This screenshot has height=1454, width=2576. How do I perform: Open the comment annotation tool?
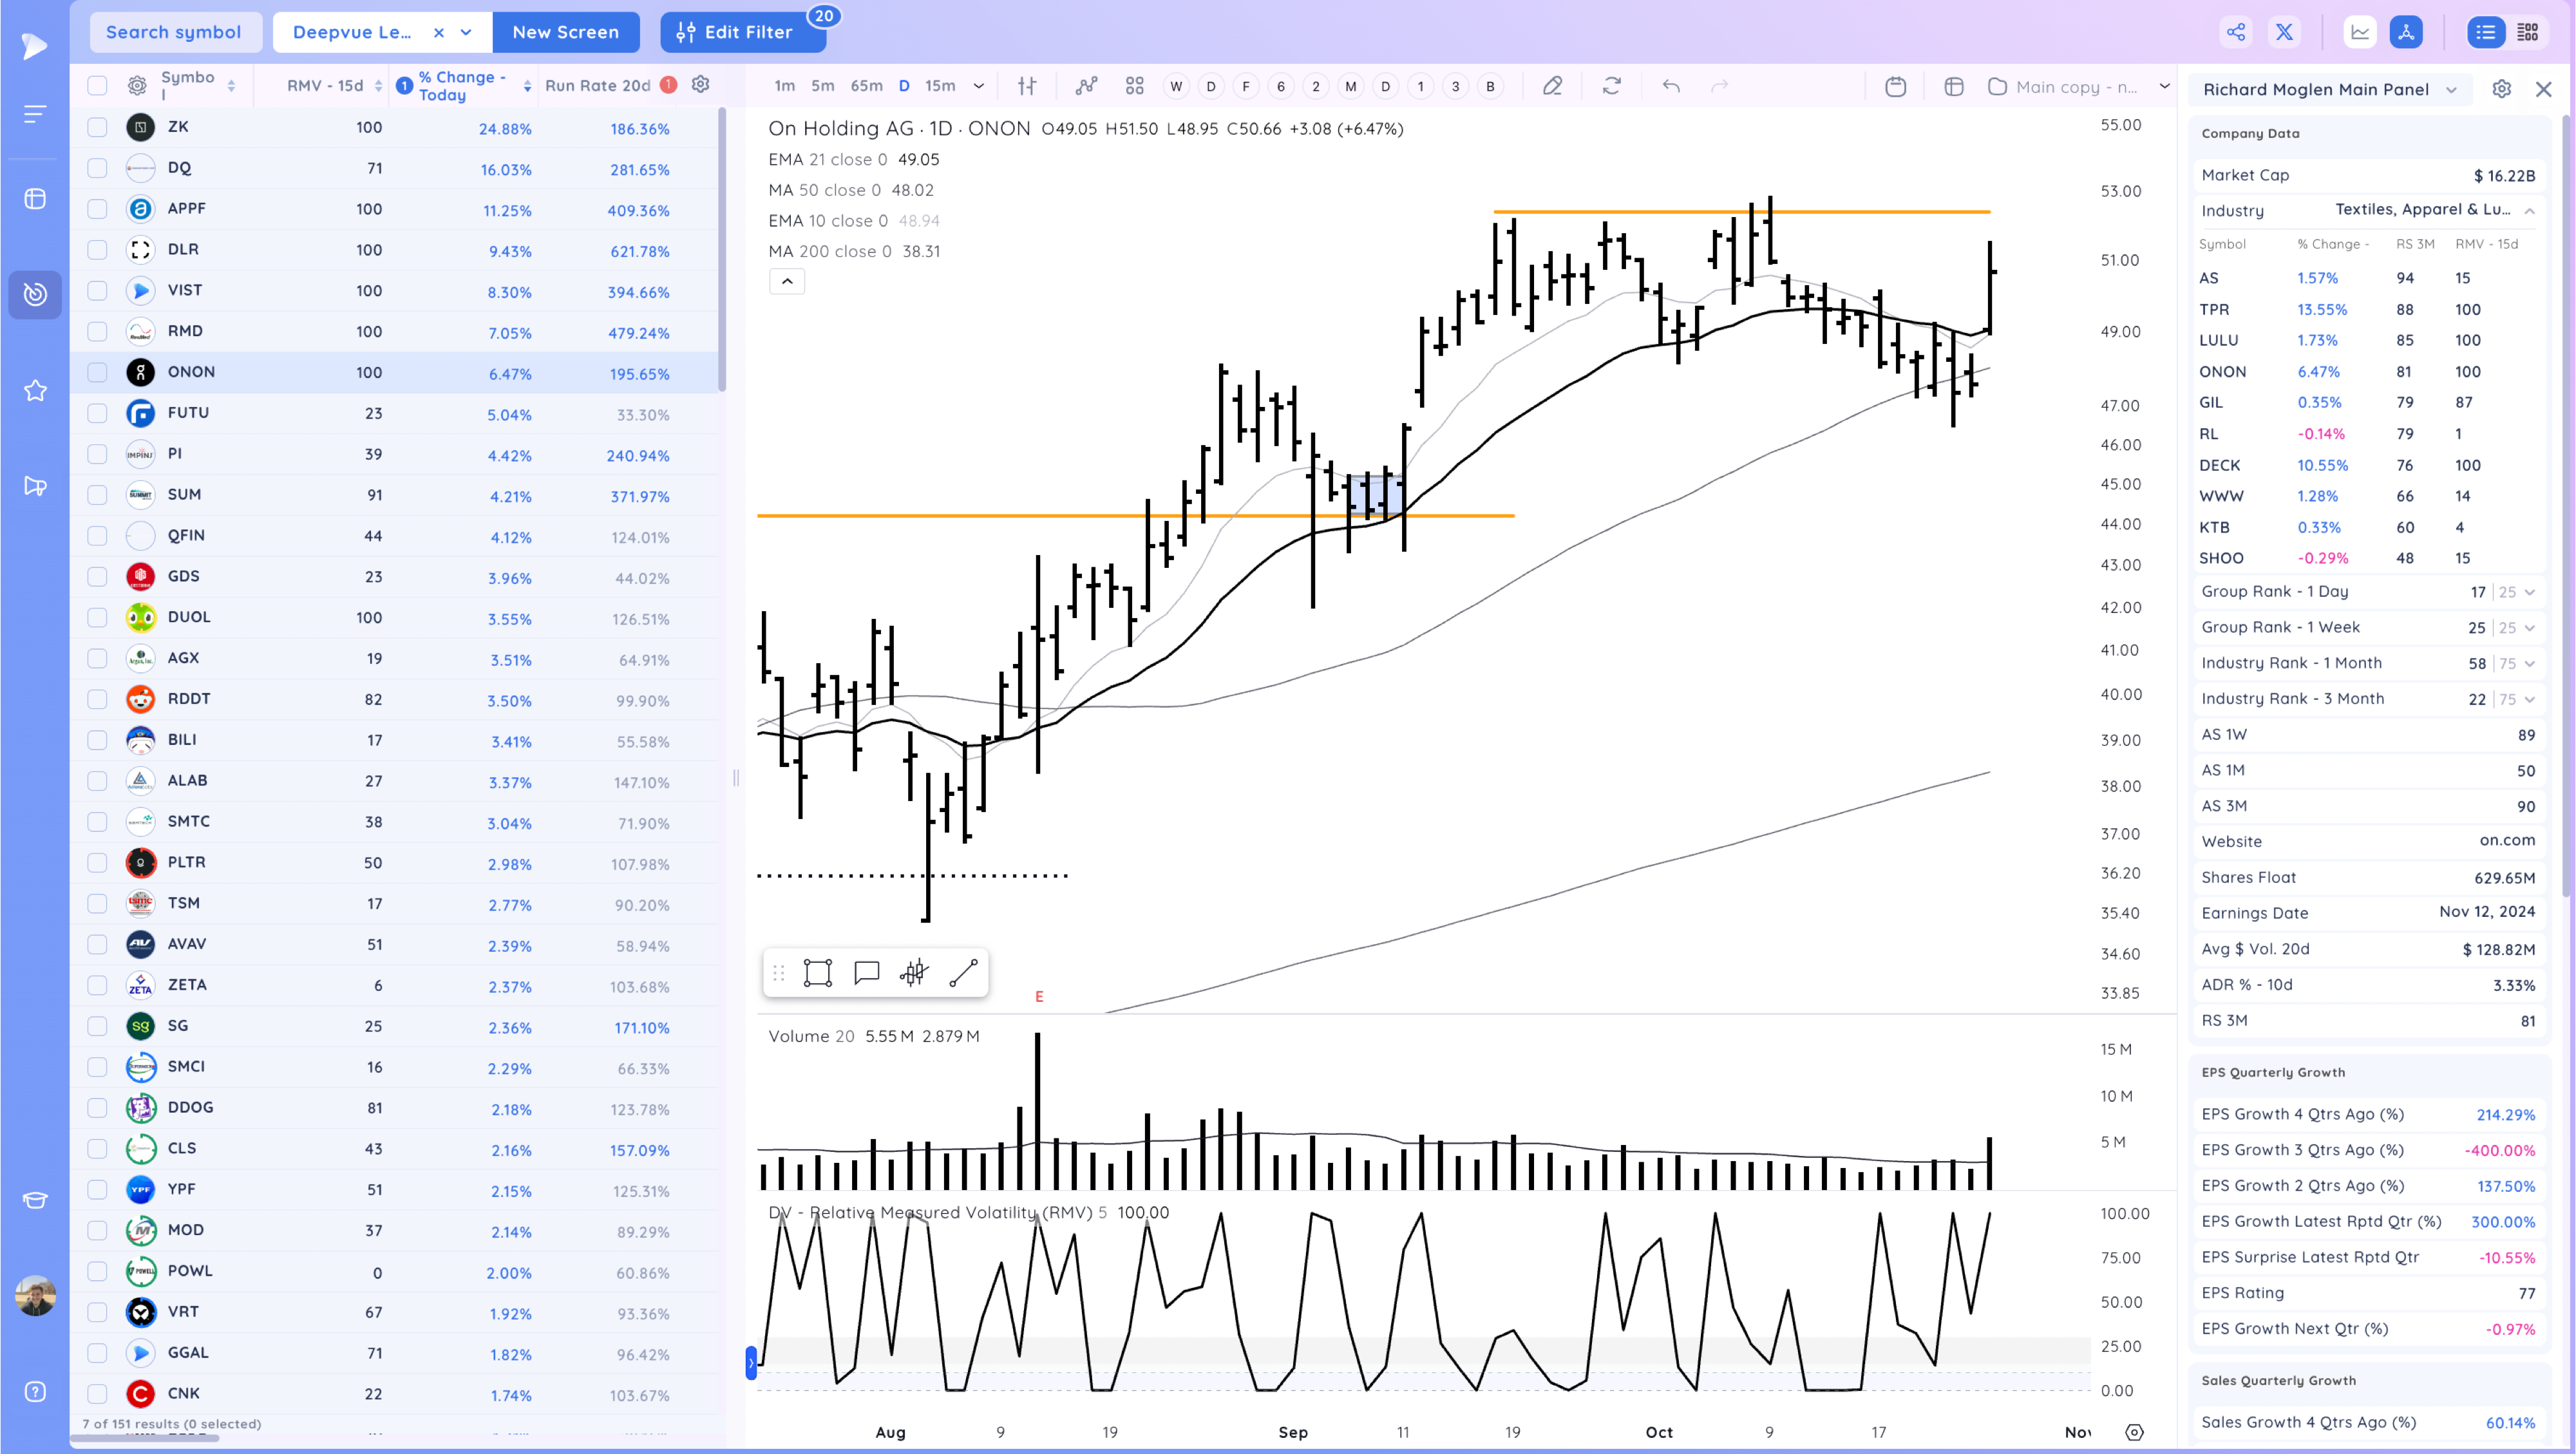point(866,973)
